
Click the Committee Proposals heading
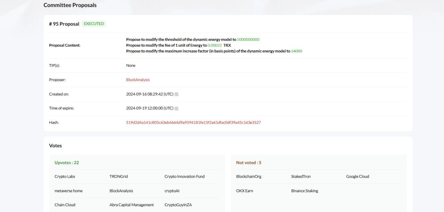click(x=70, y=5)
